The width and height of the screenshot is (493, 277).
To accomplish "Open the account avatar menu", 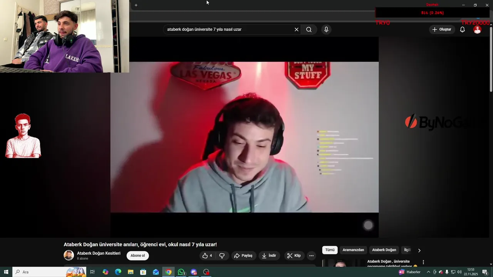I will pyautogui.click(x=477, y=30).
